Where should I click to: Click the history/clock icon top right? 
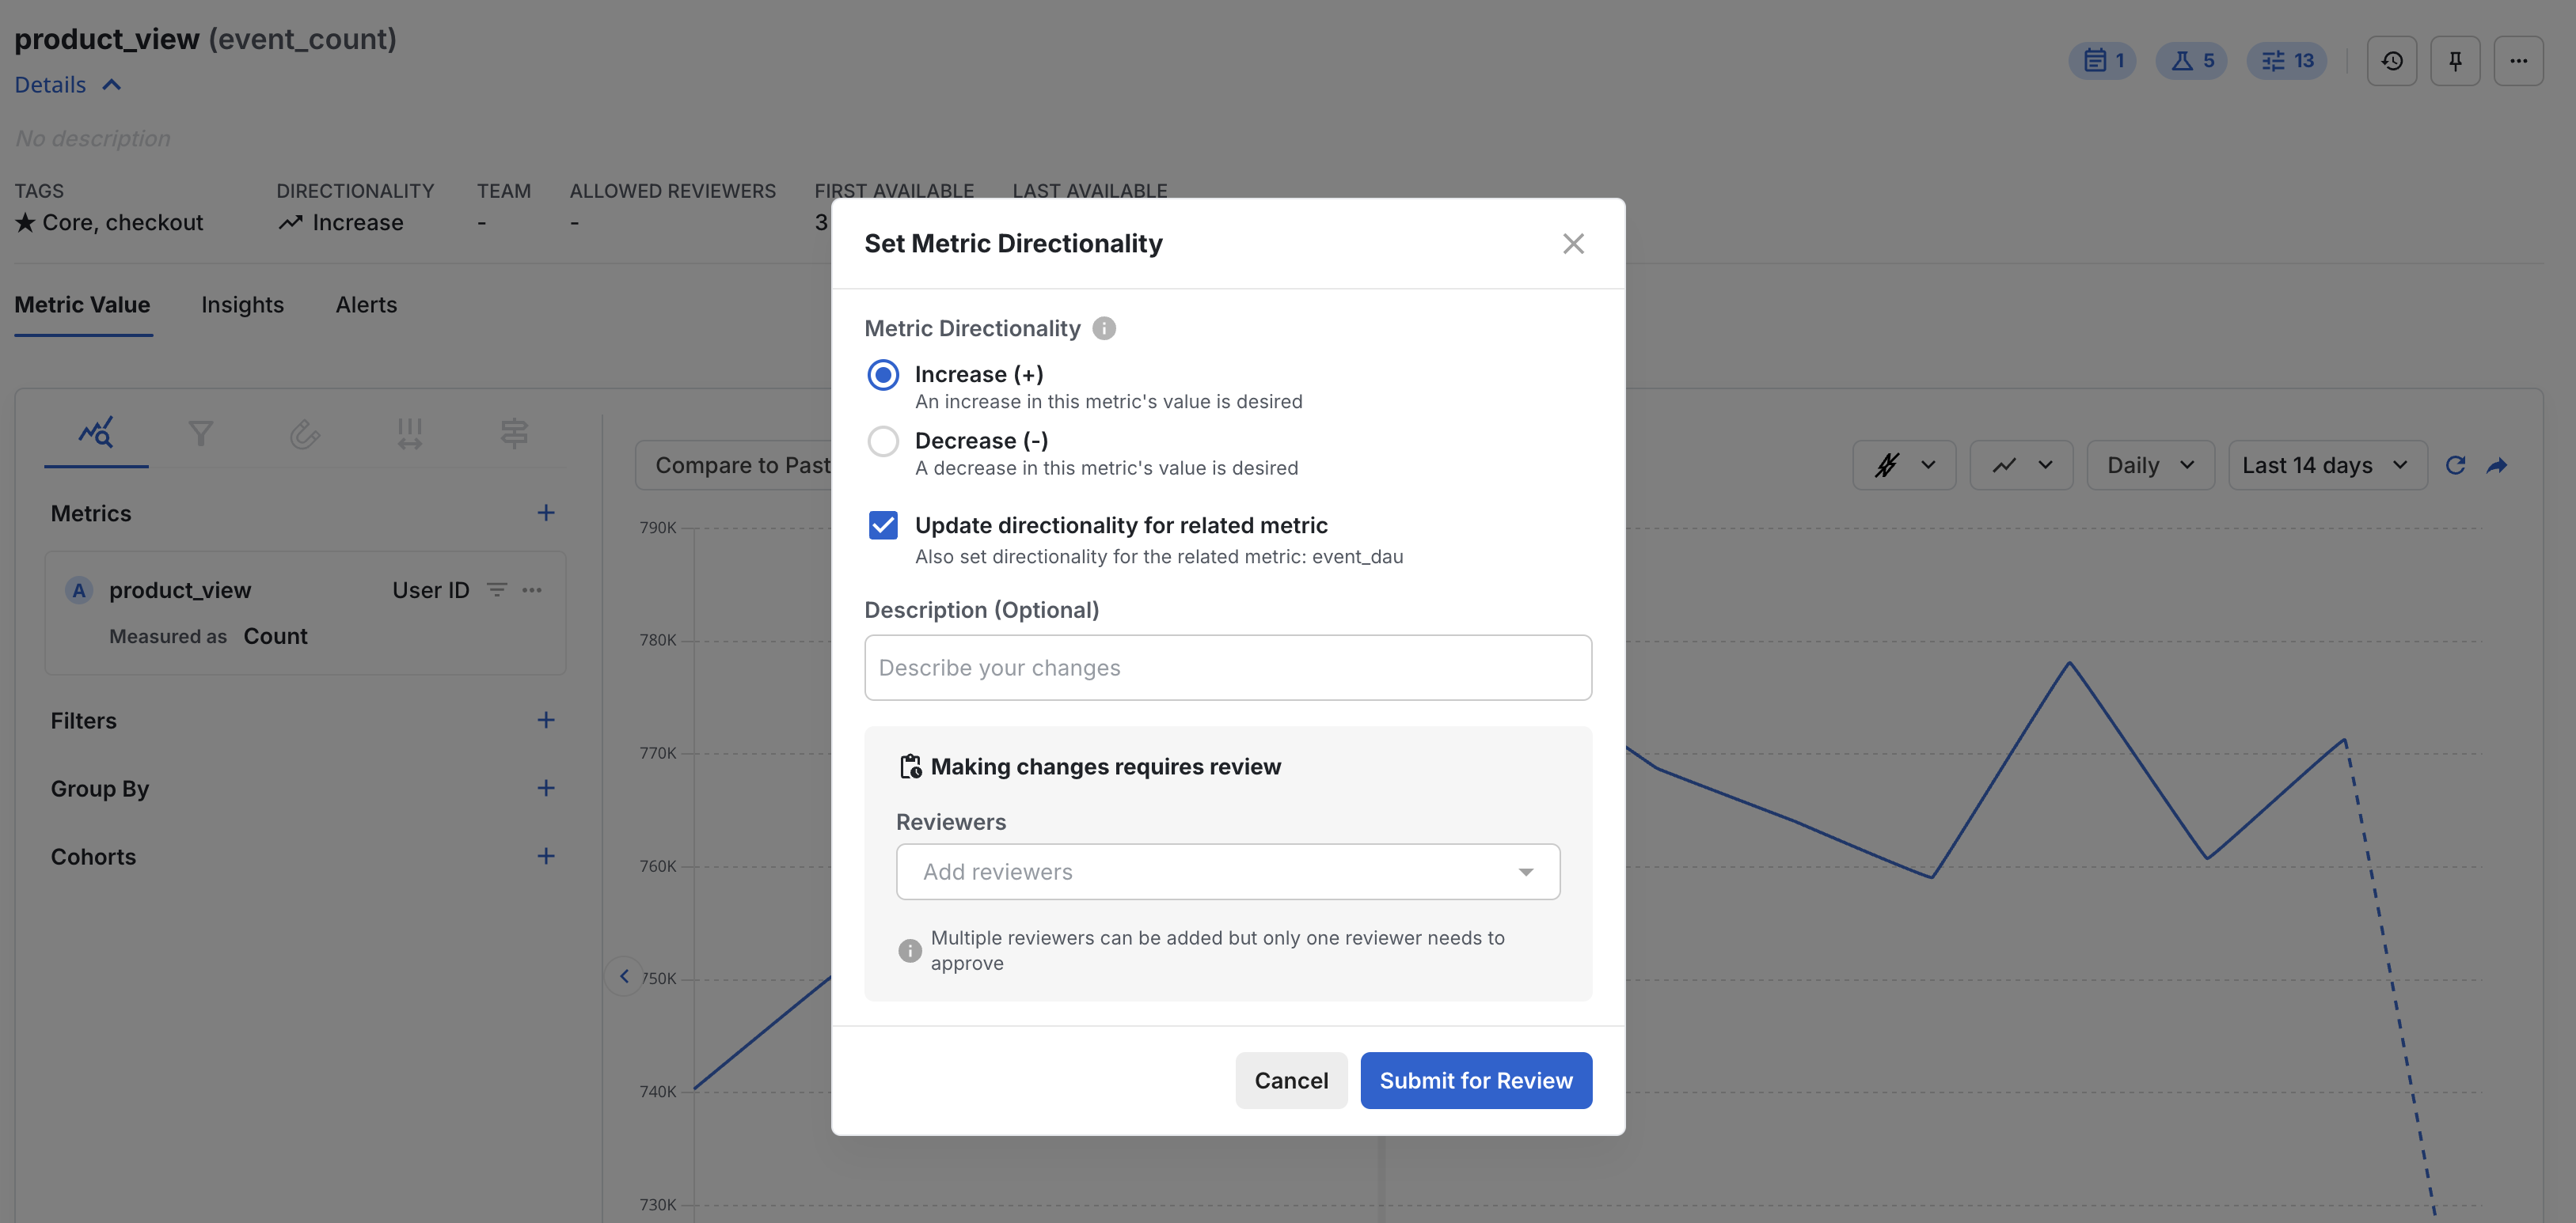(x=2392, y=61)
